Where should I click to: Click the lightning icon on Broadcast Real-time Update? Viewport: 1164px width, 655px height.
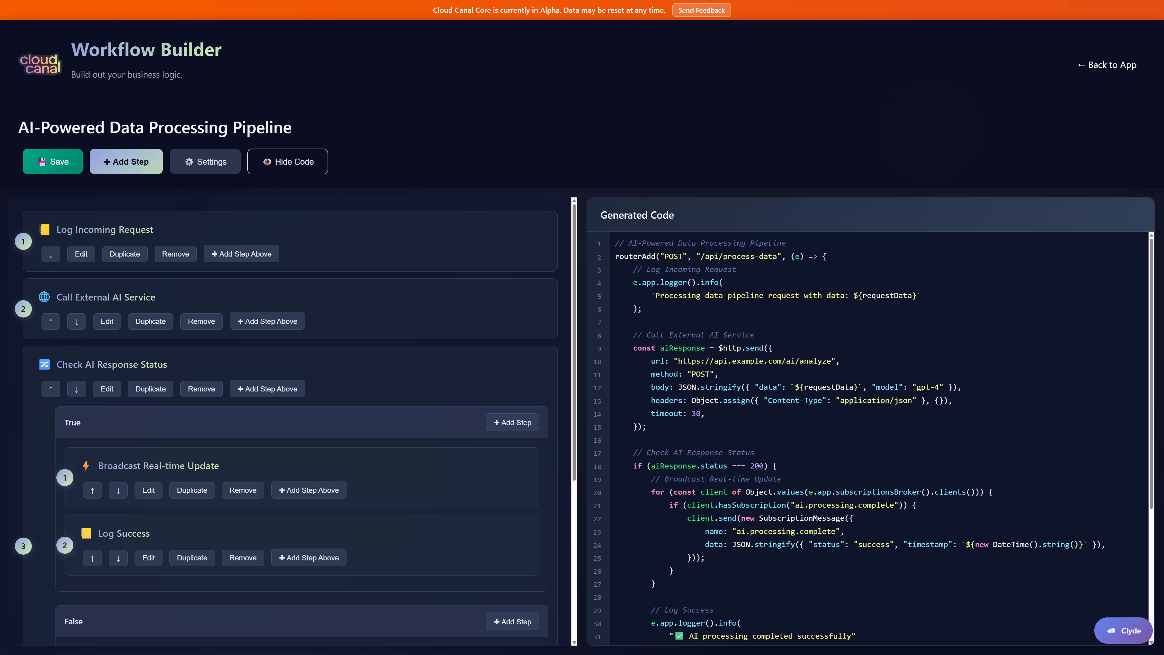86,465
